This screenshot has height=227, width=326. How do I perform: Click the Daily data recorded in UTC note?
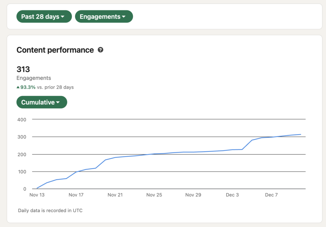pyautogui.click(x=50, y=210)
